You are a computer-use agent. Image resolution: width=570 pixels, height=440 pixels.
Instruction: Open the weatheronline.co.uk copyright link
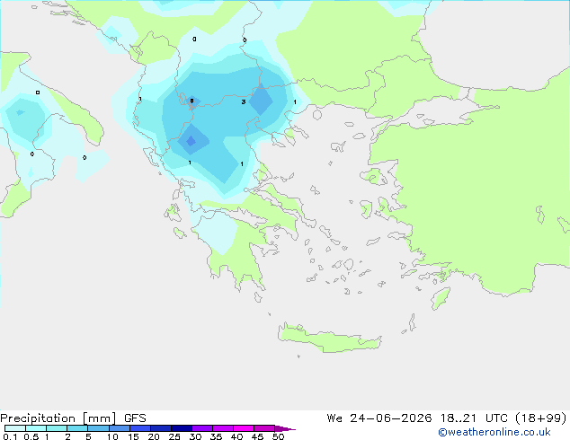494,432
